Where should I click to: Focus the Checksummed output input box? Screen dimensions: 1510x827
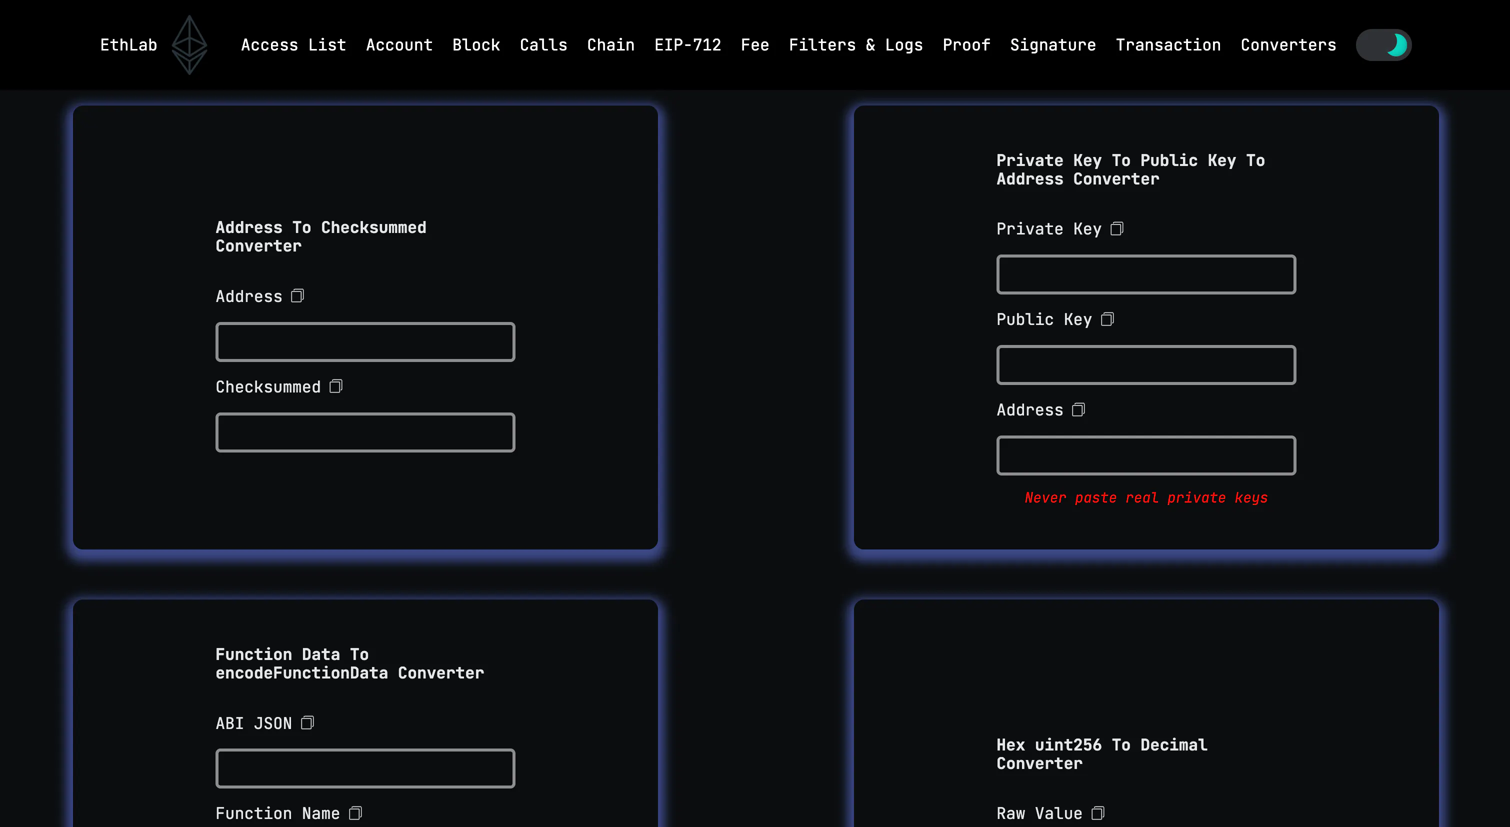(365, 432)
